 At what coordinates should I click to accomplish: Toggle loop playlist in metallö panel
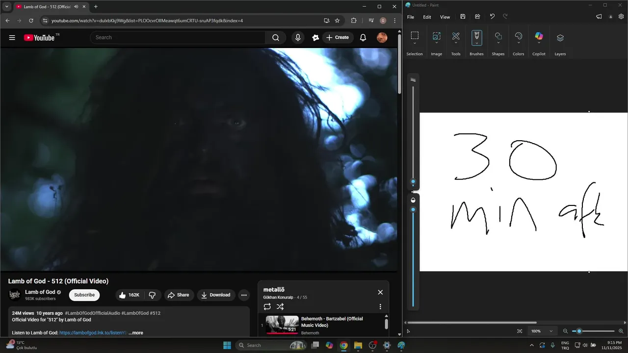(x=267, y=306)
